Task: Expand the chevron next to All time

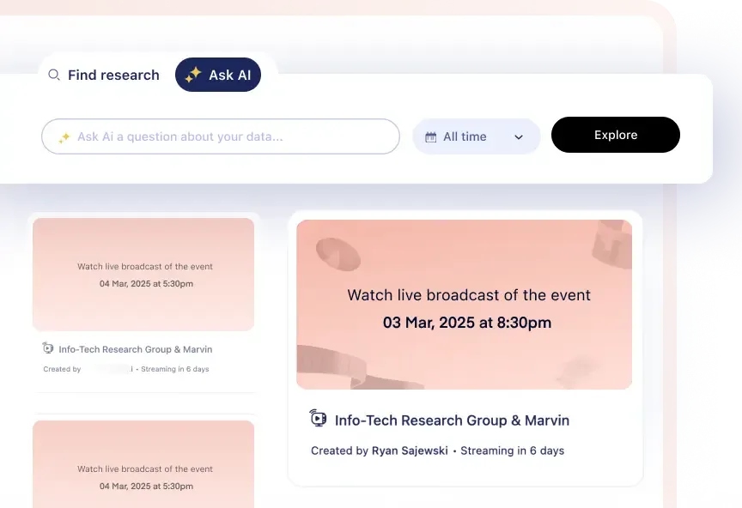Action: tap(518, 136)
